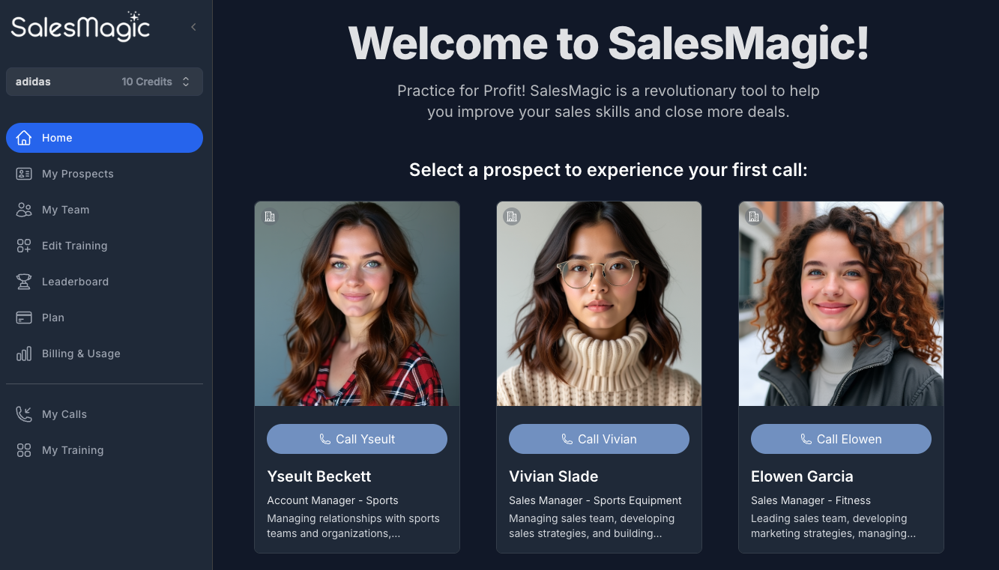Click building icon on Yseult's photo
The image size is (999, 570).
(x=270, y=216)
